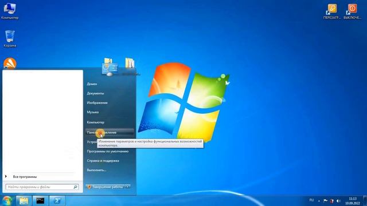Viewport: 367px width, 206px height.
Task: Open the clock showing 11:13
Action: point(353,201)
